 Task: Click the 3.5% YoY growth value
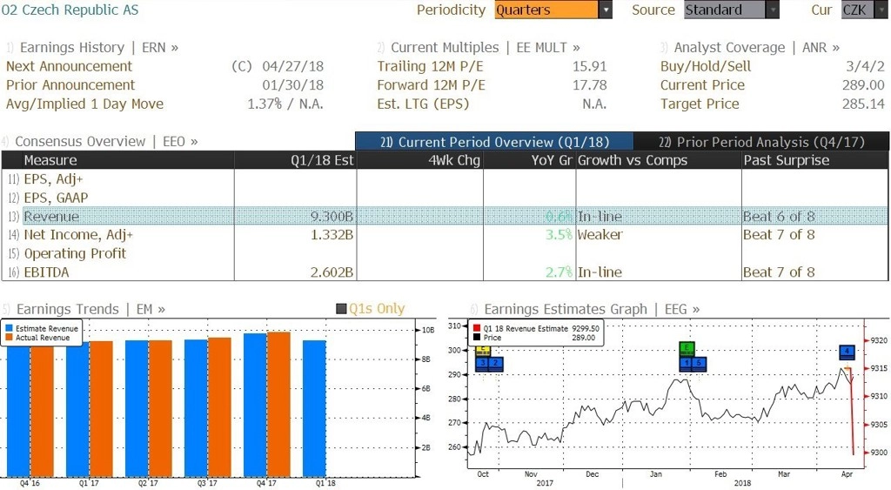click(x=559, y=235)
